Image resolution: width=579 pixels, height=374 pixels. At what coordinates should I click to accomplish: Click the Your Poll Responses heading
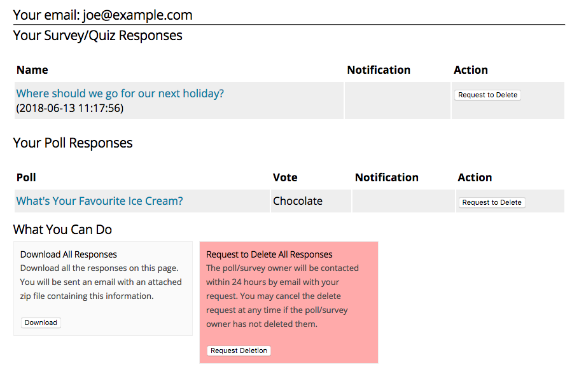point(73,143)
